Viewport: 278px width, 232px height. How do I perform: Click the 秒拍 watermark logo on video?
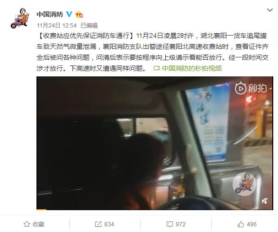click(x=251, y=88)
